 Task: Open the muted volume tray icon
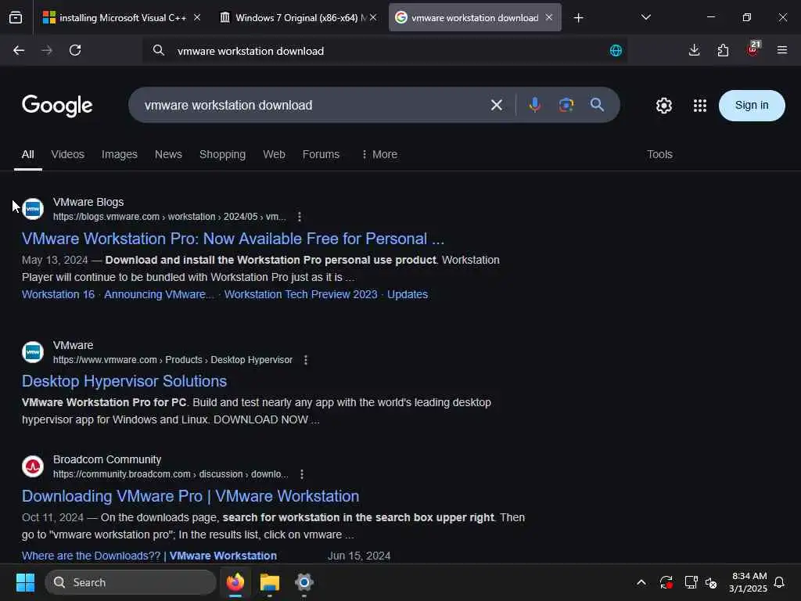coord(711,582)
